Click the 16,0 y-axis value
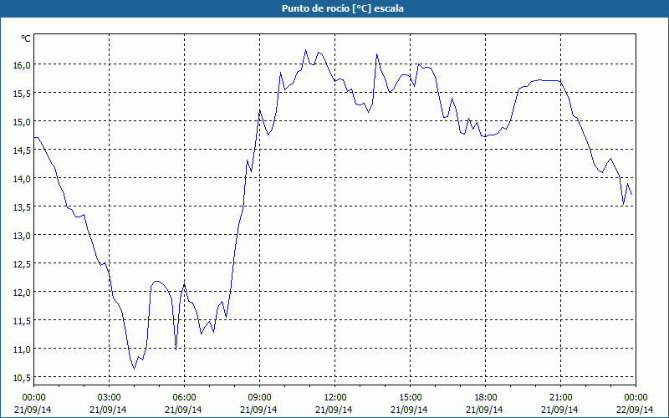The width and height of the screenshot is (669, 418). (x=22, y=65)
